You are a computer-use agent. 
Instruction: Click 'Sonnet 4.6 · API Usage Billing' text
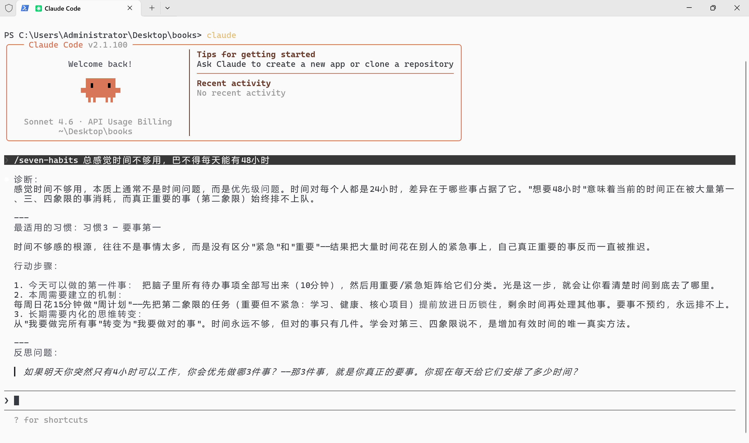pyautogui.click(x=98, y=121)
